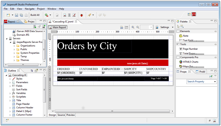Click the editor horizontal scrollbar
The width and height of the screenshot is (221, 126).
112,111
